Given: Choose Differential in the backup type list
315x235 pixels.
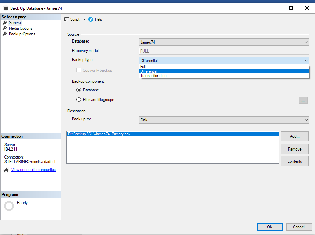Looking at the screenshot, I should pos(224,71).
